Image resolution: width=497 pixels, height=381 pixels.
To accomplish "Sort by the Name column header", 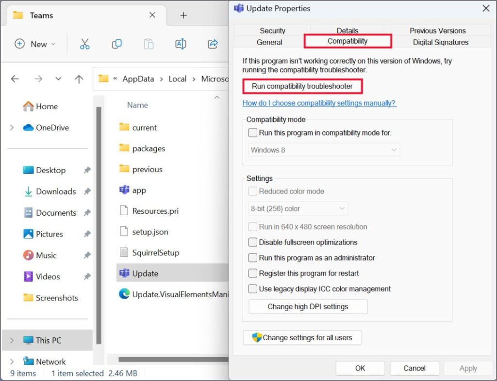I will pyautogui.click(x=137, y=105).
